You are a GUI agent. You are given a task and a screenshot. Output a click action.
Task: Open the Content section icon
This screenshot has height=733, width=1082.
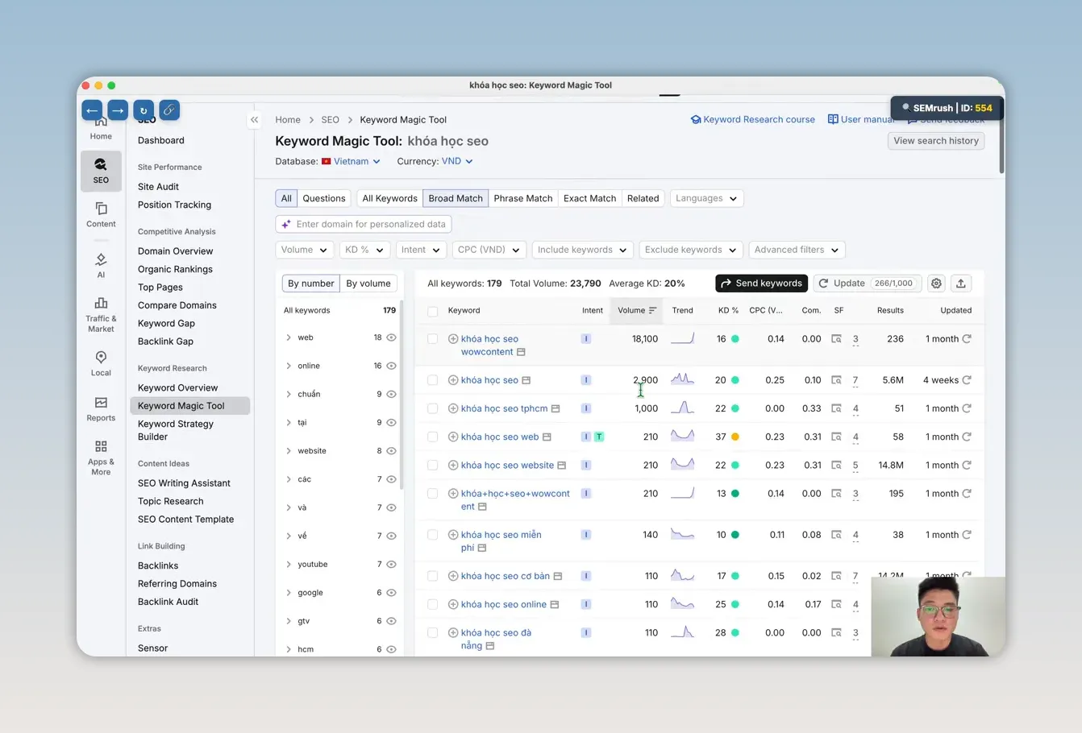pos(101,214)
